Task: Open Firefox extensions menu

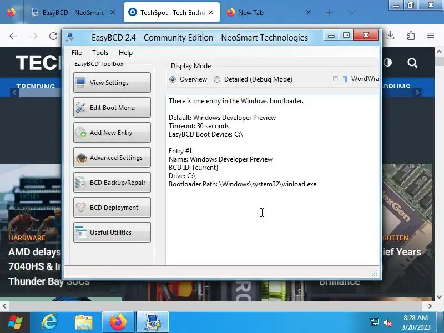Action: point(411,36)
